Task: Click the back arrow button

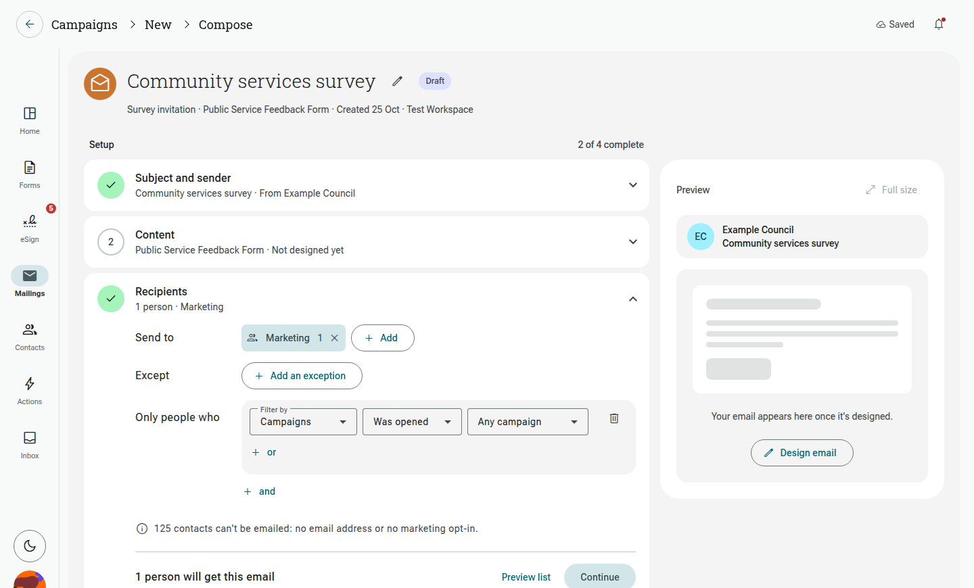Action: tap(30, 24)
